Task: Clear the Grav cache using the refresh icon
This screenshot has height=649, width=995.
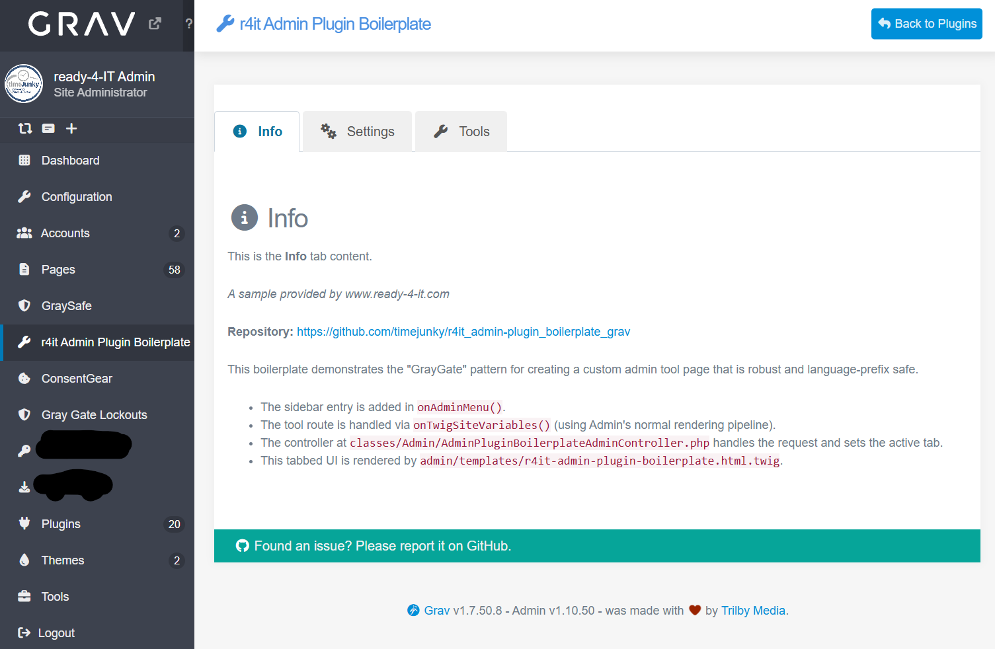Action: [x=24, y=128]
